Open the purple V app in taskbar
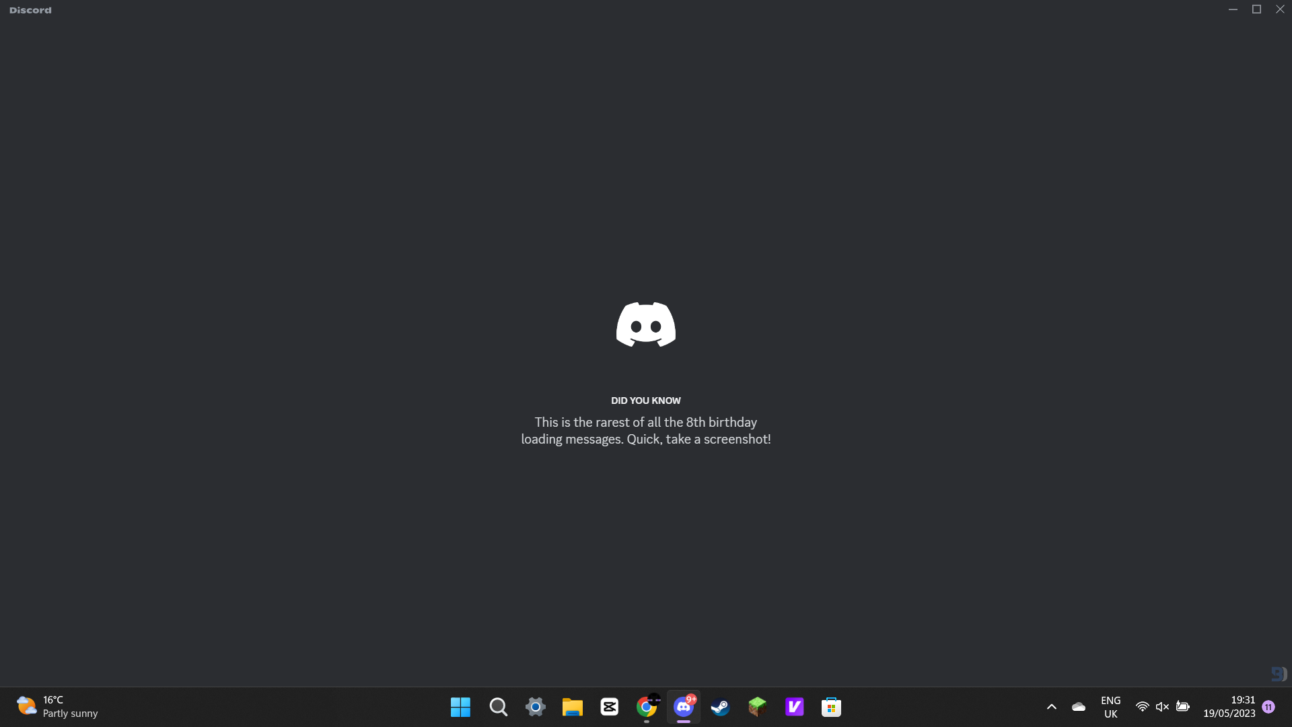 click(794, 707)
